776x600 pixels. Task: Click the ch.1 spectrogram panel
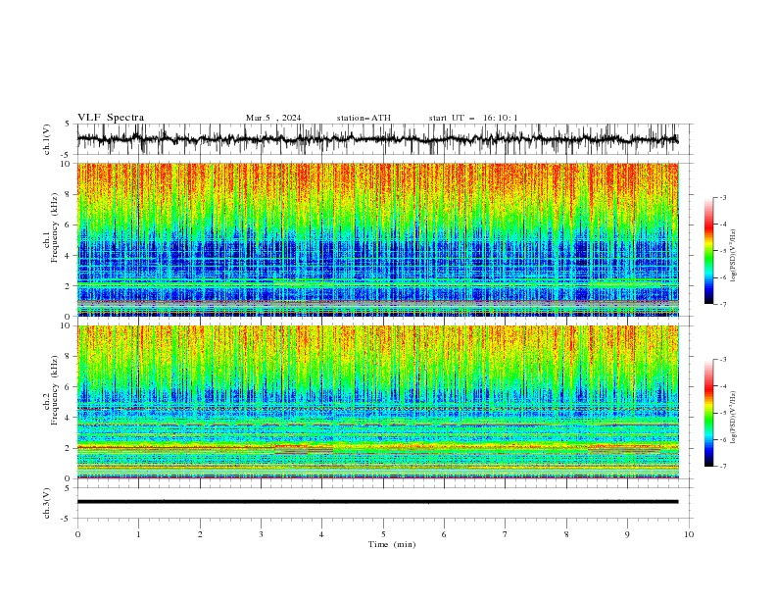[377, 239]
